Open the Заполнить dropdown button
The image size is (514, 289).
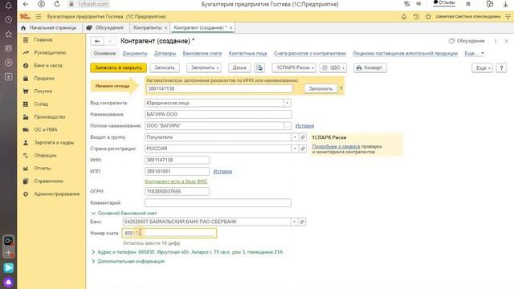click(x=205, y=67)
